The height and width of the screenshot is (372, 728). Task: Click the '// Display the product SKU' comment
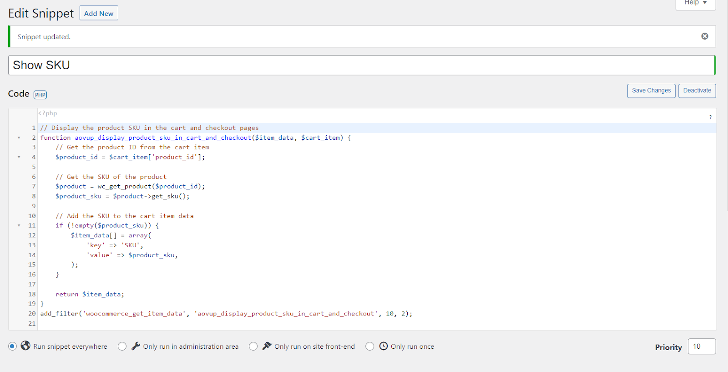(149, 128)
